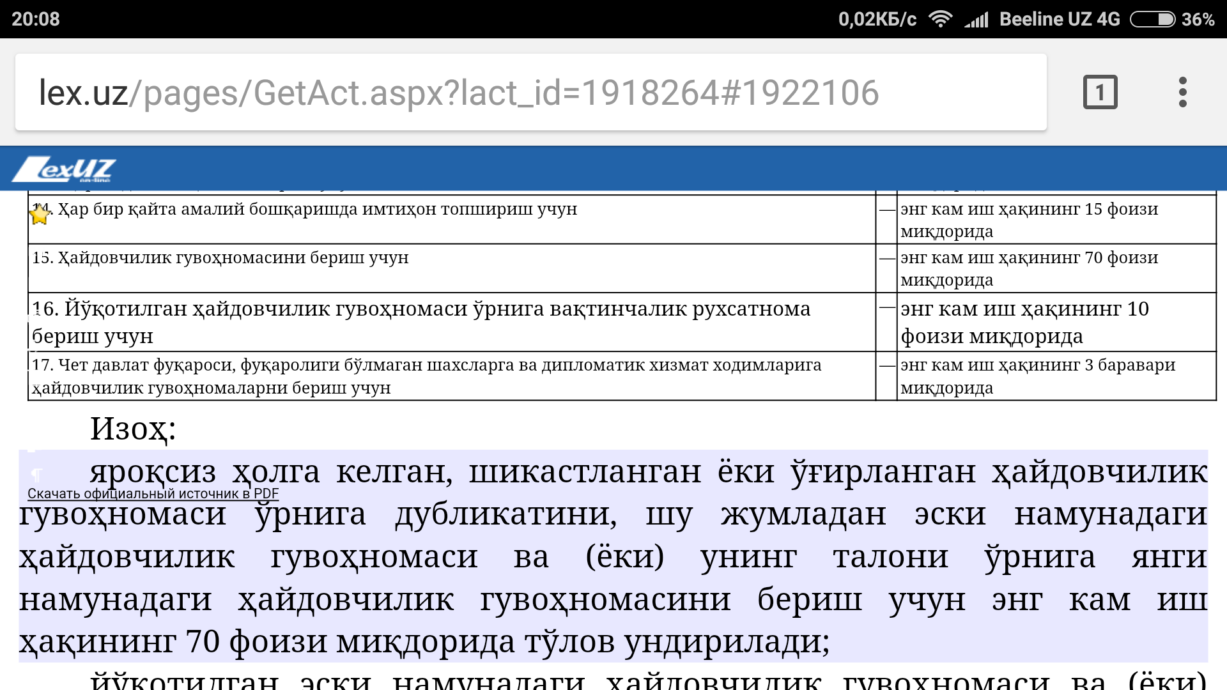The height and width of the screenshot is (690, 1227).
Task: Tap the Изоҳ: heading
Action: pyautogui.click(x=133, y=429)
